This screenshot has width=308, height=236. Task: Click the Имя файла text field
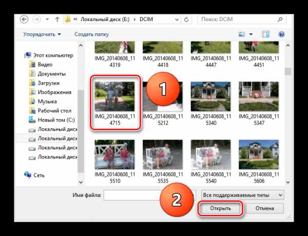coord(150,195)
